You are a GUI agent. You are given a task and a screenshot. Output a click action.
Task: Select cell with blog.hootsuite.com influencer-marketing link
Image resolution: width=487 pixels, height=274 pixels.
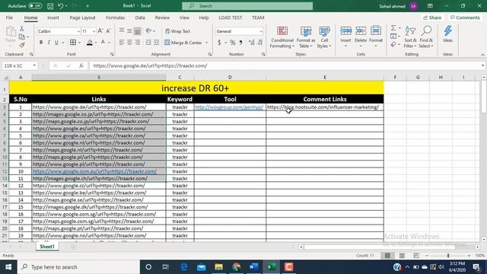pos(325,107)
